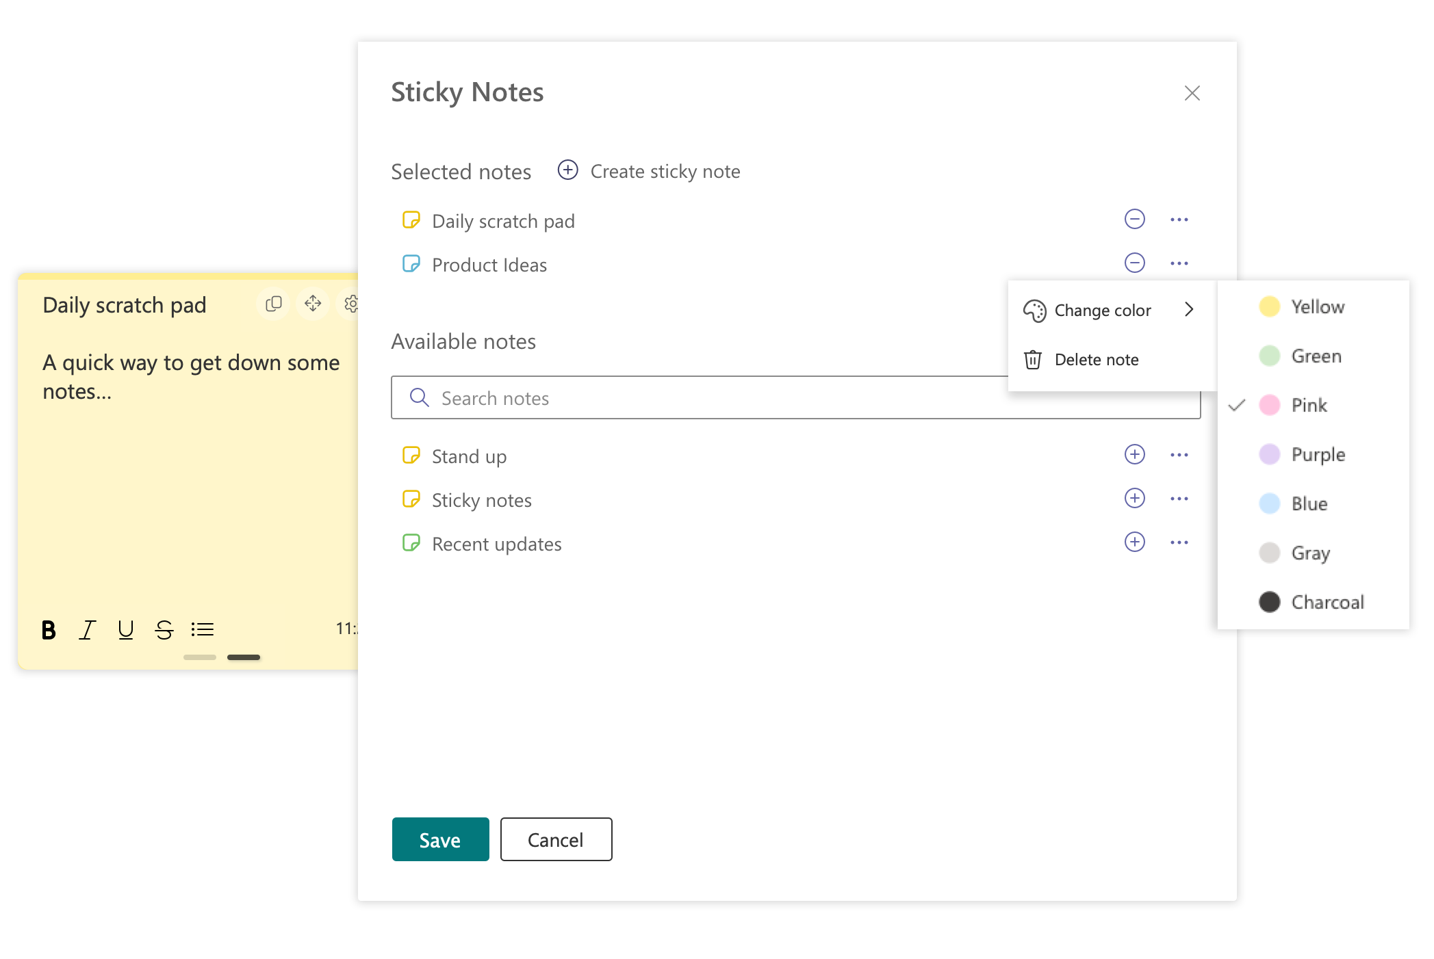Select the checked Pink color option
1434x959 pixels.
pos(1313,405)
